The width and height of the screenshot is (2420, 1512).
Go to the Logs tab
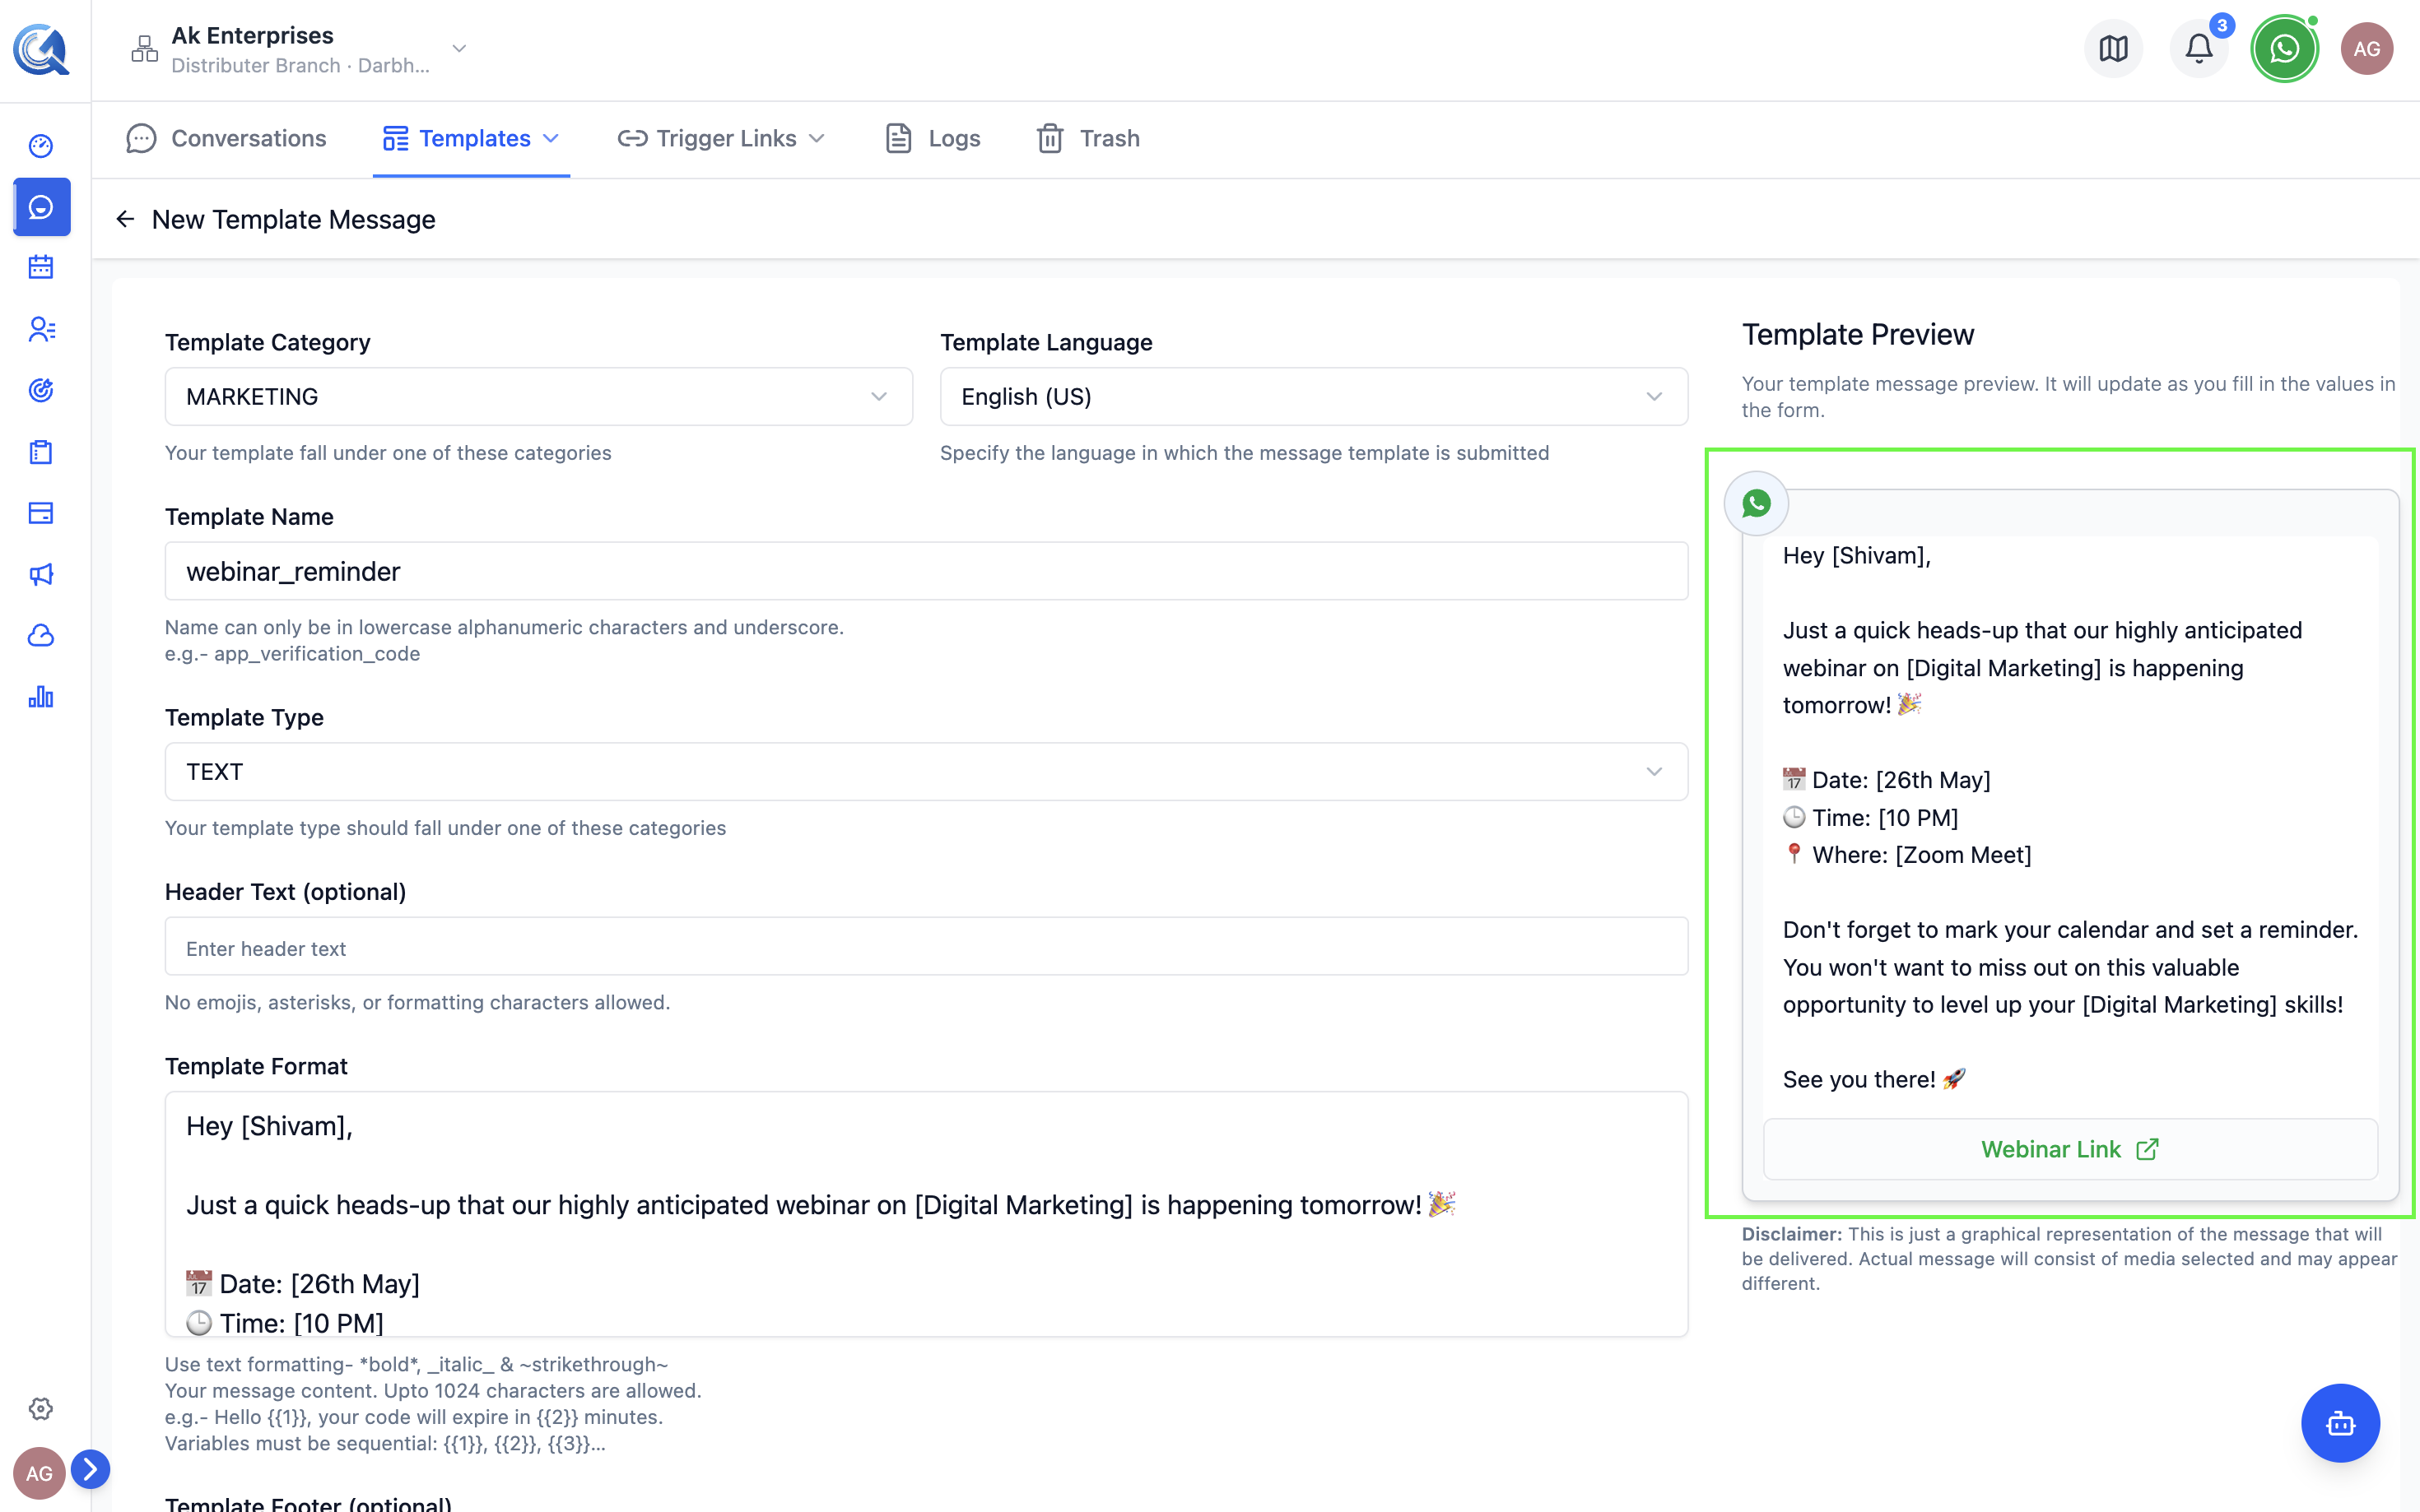(933, 138)
